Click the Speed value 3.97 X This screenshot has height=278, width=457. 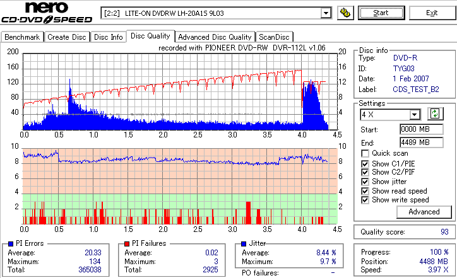pos(438,270)
